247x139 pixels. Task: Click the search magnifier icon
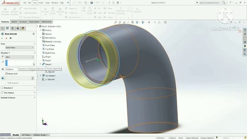pos(224,3)
